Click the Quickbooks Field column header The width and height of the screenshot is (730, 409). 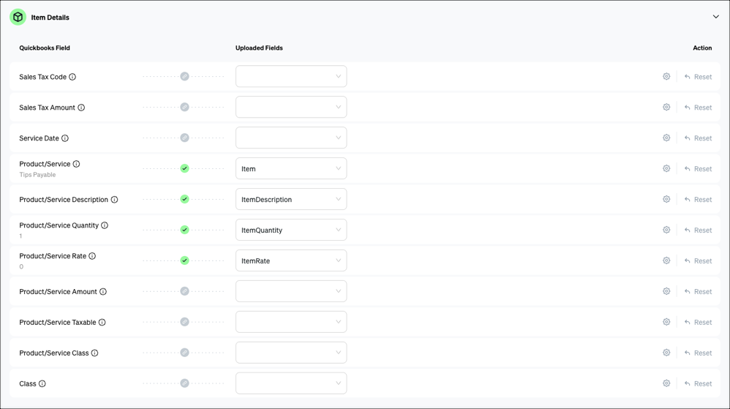[x=45, y=48]
